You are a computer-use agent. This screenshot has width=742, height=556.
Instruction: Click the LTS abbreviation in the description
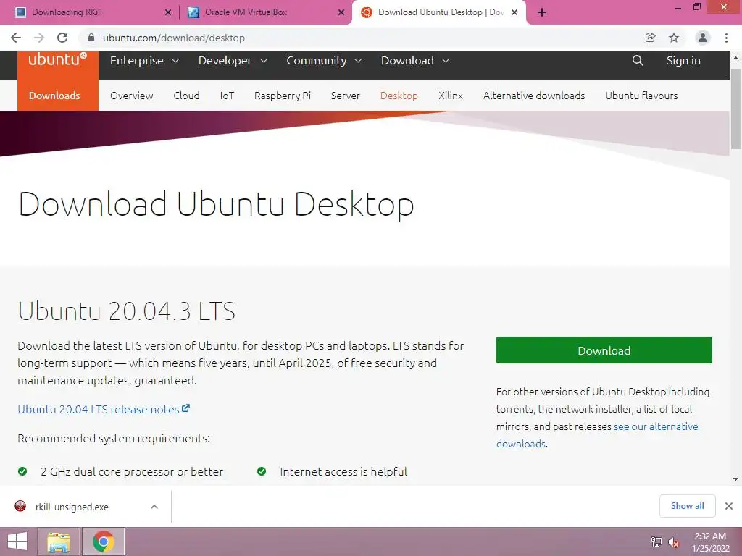tap(133, 346)
